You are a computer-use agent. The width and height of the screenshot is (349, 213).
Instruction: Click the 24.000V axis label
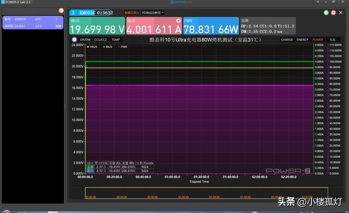[x=77, y=45]
